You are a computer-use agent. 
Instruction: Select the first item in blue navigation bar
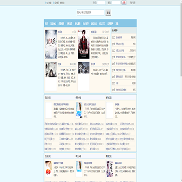point(47,24)
